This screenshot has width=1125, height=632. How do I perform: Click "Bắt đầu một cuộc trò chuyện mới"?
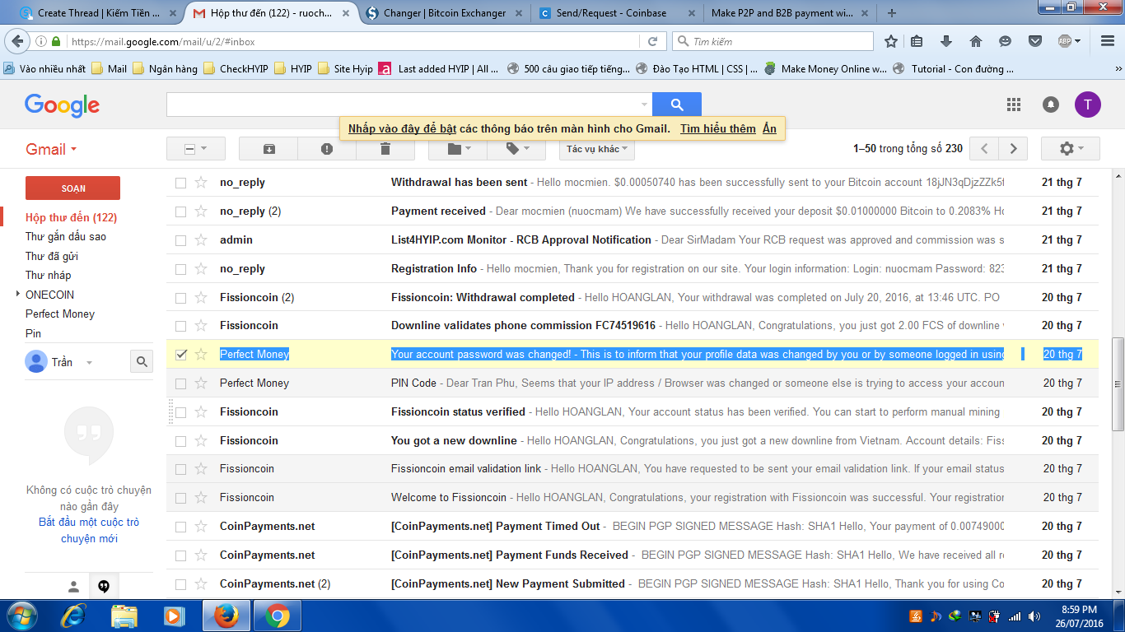point(89,530)
